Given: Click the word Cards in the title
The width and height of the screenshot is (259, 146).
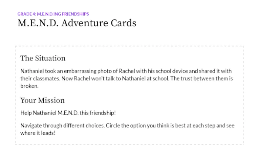Looking at the screenshot, I should click(x=123, y=23).
